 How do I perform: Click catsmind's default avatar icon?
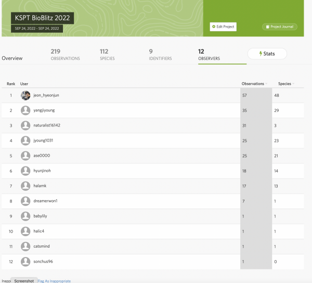(25, 247)
